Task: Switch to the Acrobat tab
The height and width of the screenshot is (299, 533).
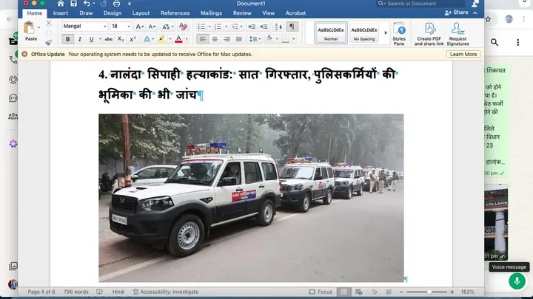Action: (295, 13)
